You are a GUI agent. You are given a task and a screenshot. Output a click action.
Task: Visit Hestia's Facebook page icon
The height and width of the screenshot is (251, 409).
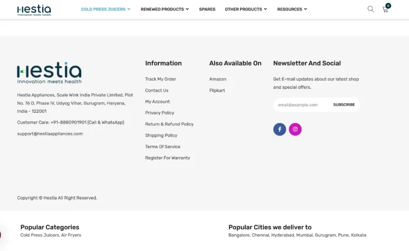pyautogui.click(x=280, y=129)
